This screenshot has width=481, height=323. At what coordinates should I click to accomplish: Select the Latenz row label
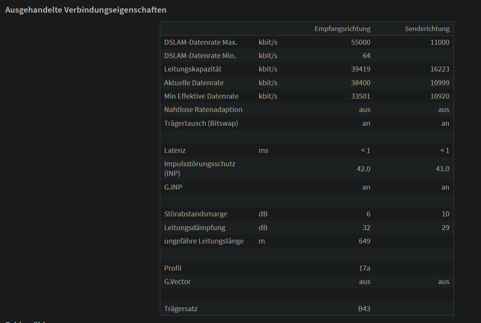[x=175, y=150]
